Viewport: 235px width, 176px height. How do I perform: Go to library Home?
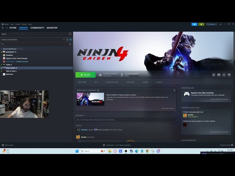click(34, 34)
